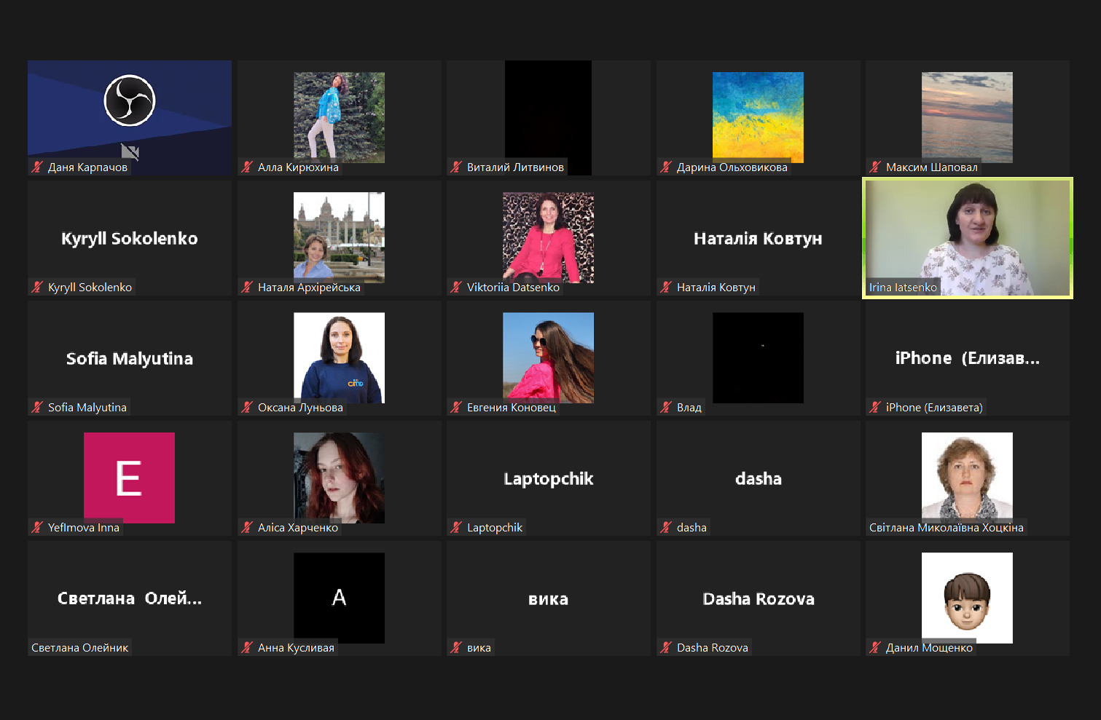Viewport: 1101px width, 720px height.
Task: Click the muted mic icon beside Наталія Ковтун label
Action: (666, 287)
